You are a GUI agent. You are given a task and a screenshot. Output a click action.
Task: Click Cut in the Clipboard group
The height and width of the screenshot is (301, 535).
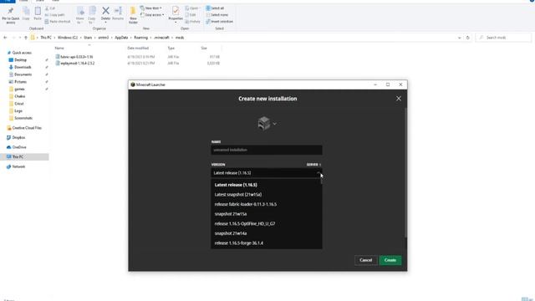tap(50, 8)
